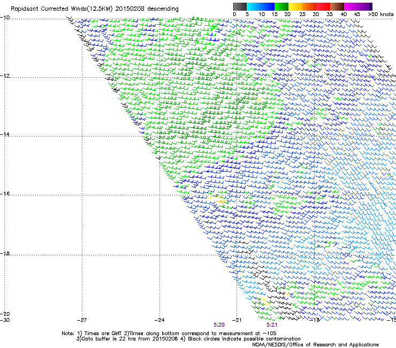Click the '>50 knots' legend label
This screenshot has height=348, width=396.
(x=380, y=14)
